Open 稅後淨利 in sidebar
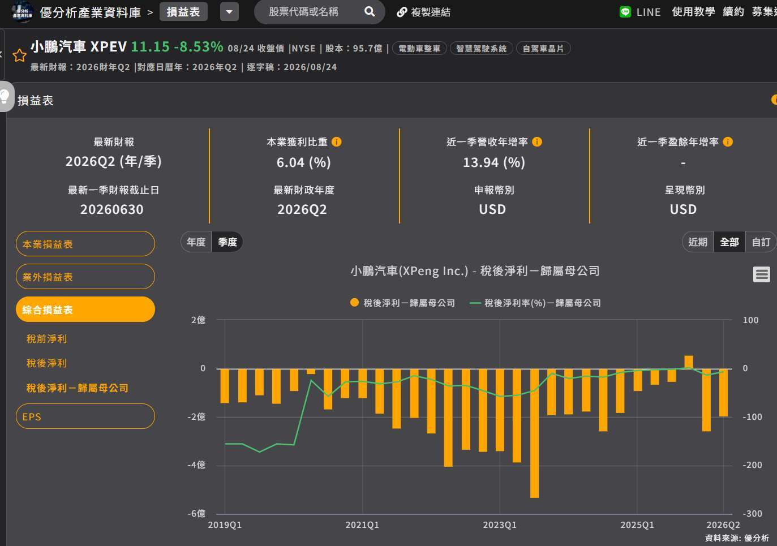Screen dimensions: 777x546 coord(47,363)
